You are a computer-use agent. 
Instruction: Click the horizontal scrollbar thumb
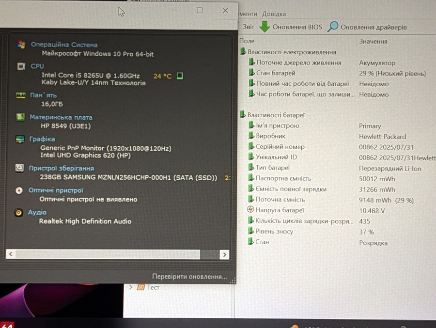108,254
